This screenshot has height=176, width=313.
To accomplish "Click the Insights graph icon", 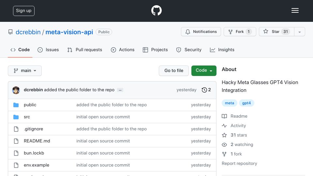I will (x=213, y=50).
